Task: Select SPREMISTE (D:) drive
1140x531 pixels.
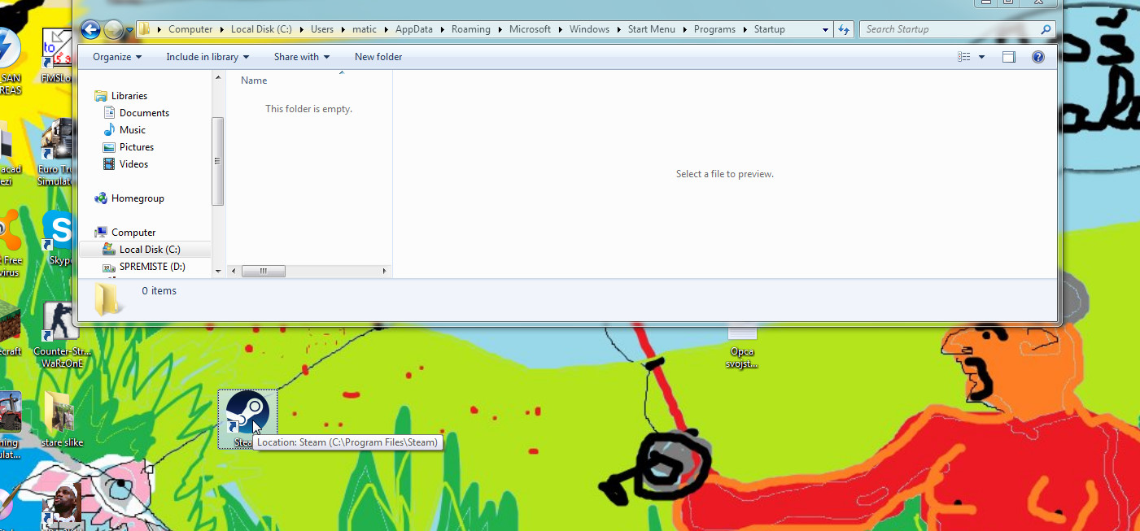Action: [x=152, y=267]
